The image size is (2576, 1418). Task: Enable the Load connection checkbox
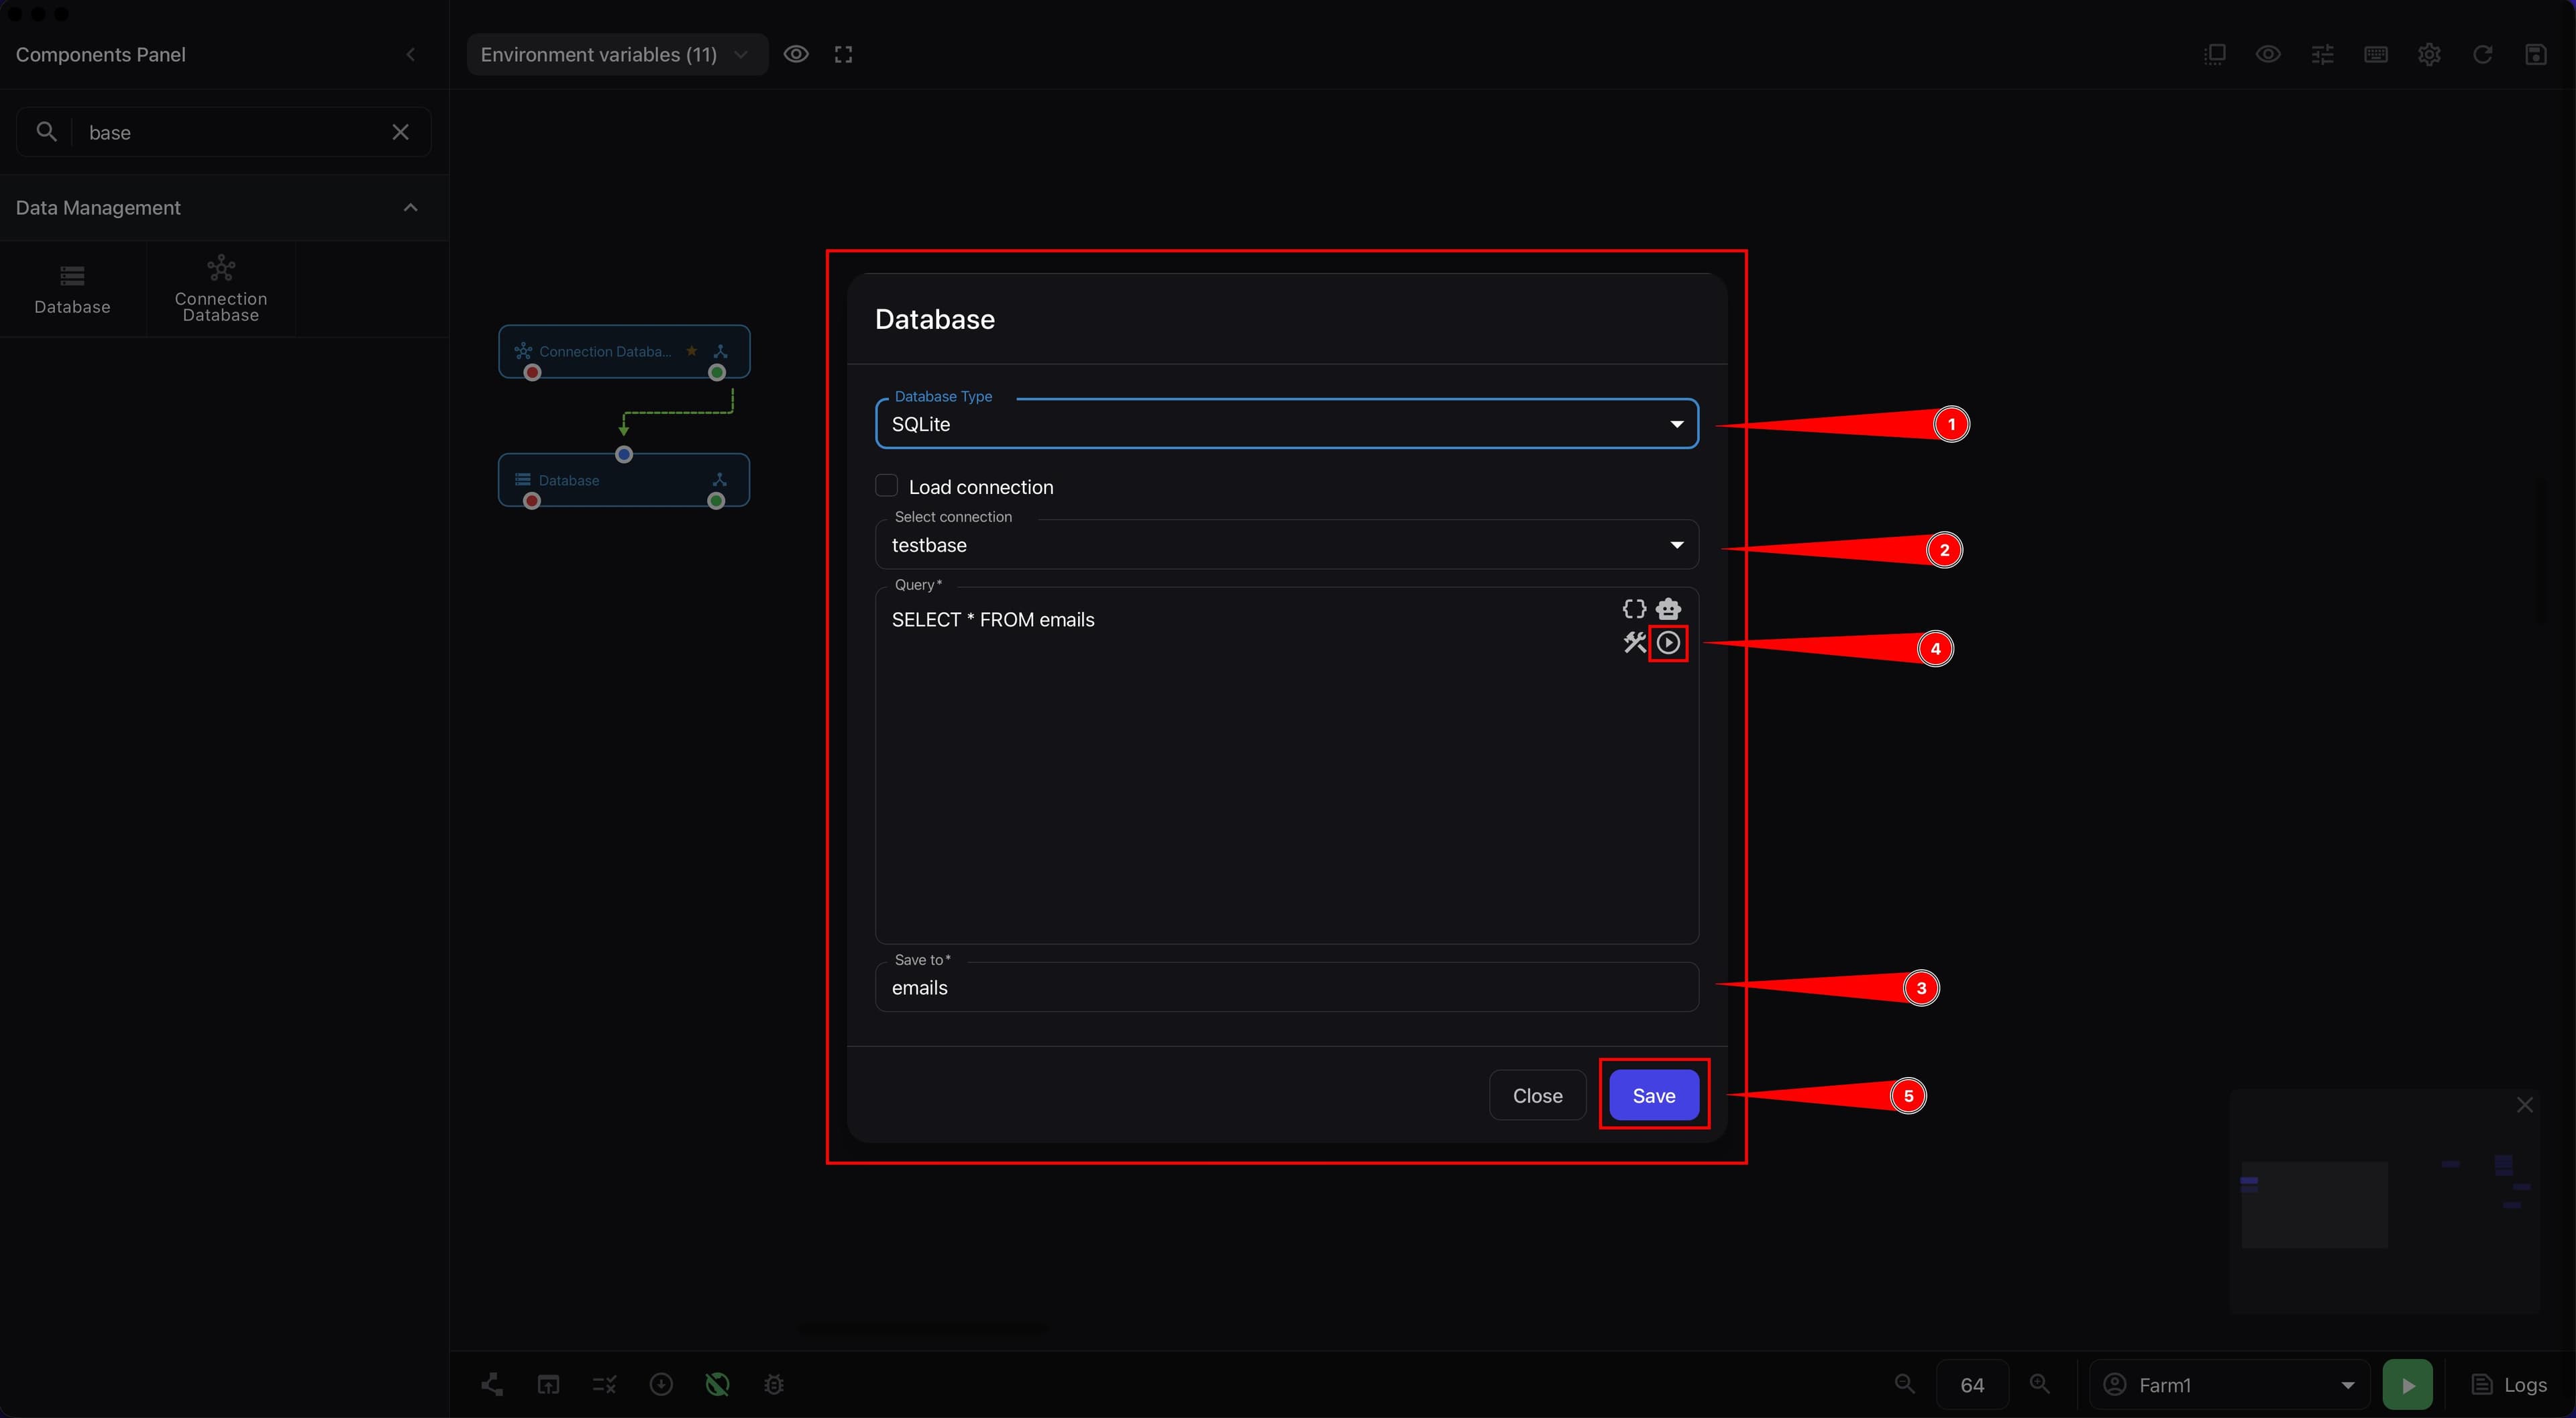tap(886, 487)
